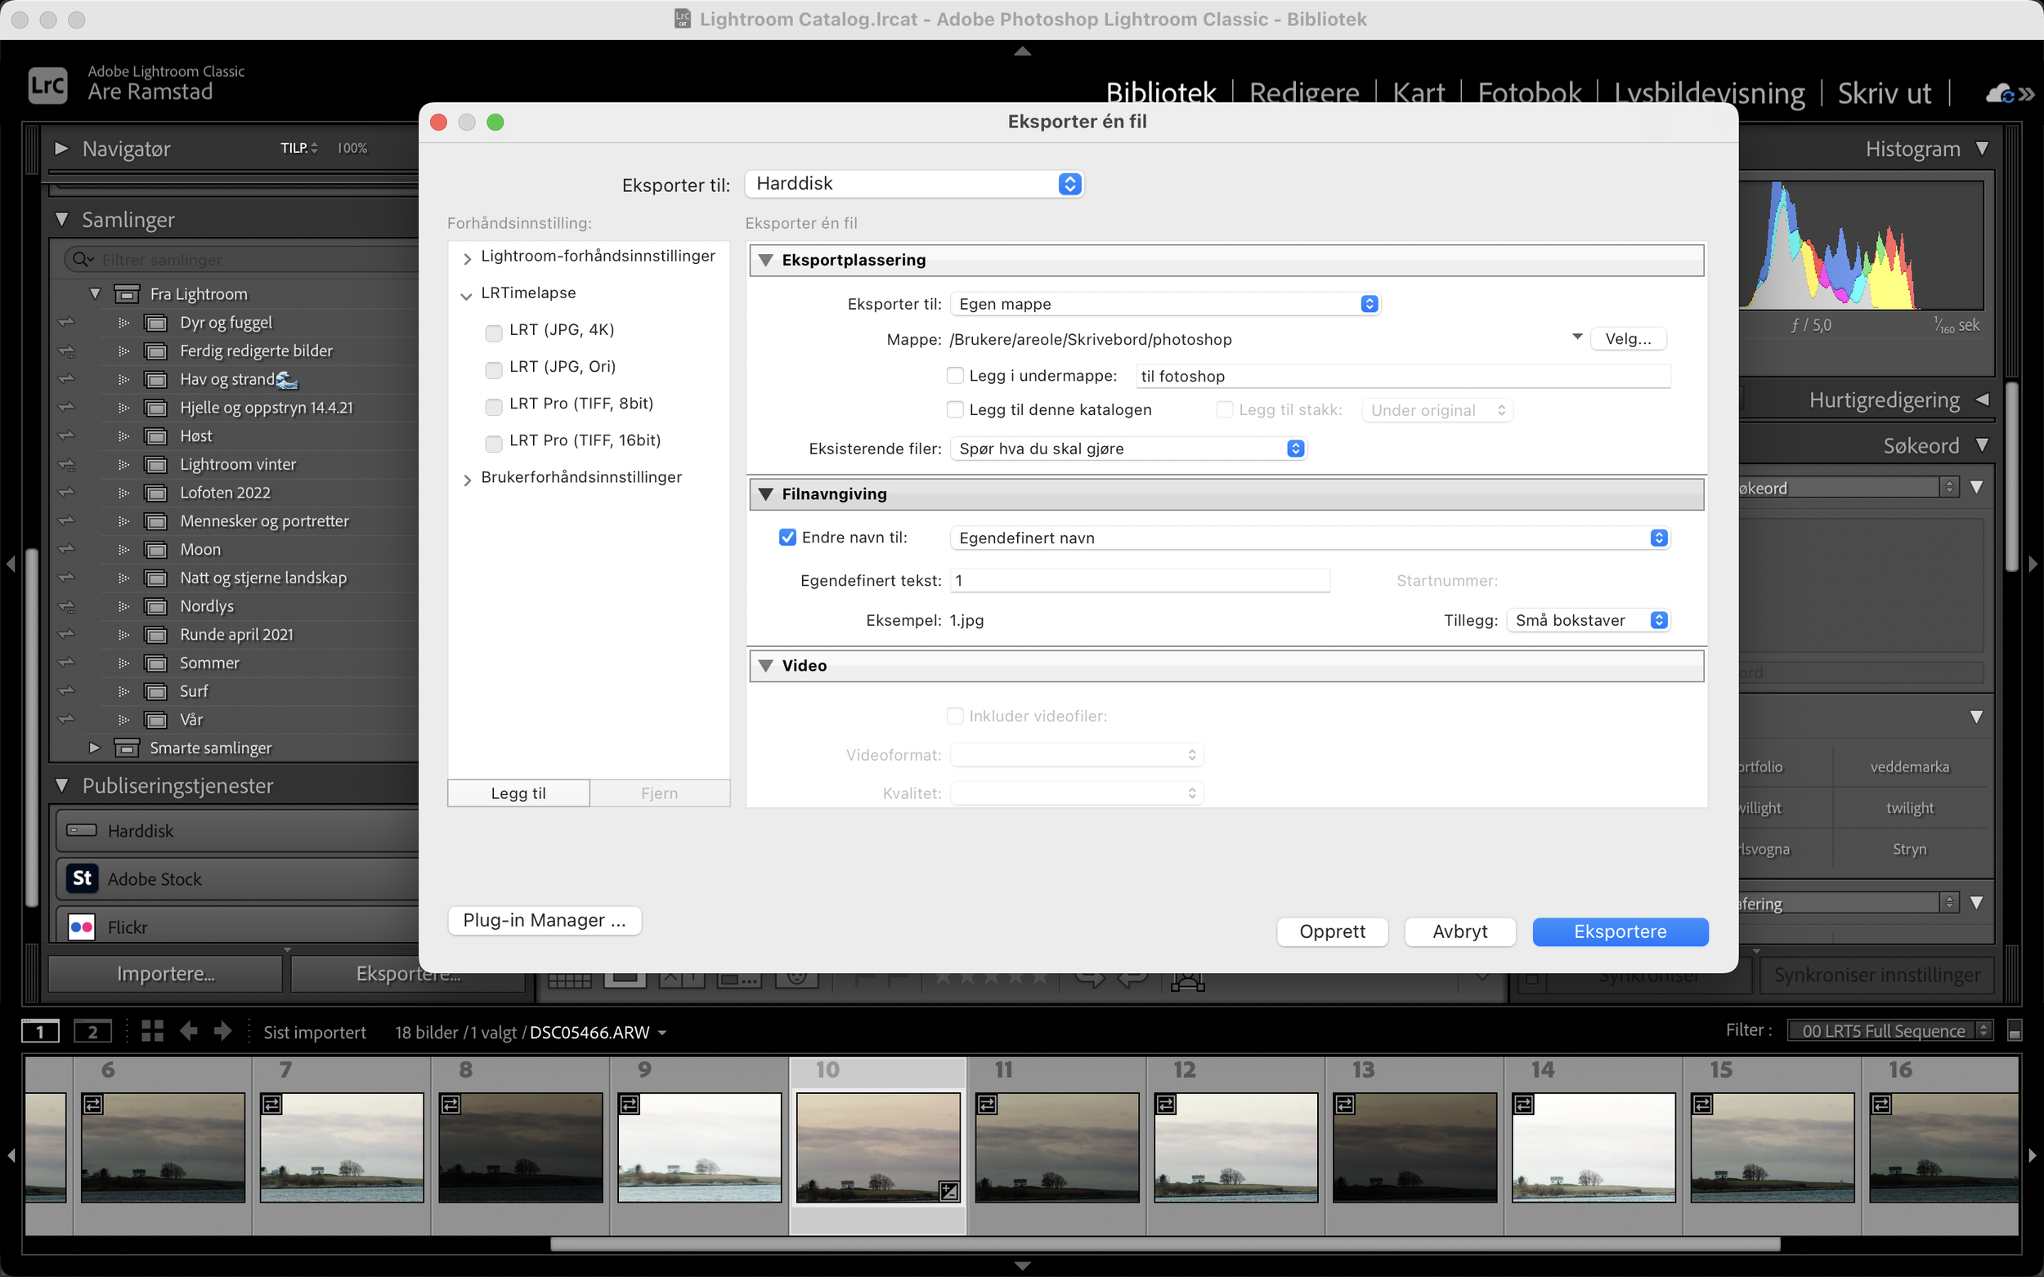Open the Egendefinert navn dropdown

point(1310,538)
